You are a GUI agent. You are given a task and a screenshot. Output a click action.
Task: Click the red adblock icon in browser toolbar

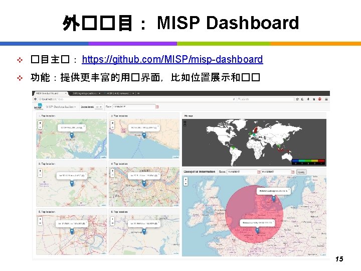[x=319, y=99]
